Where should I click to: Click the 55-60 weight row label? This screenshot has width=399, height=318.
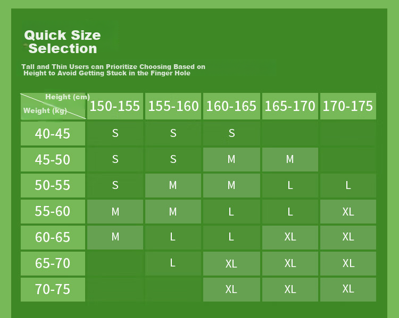click(x=53, y=212)
